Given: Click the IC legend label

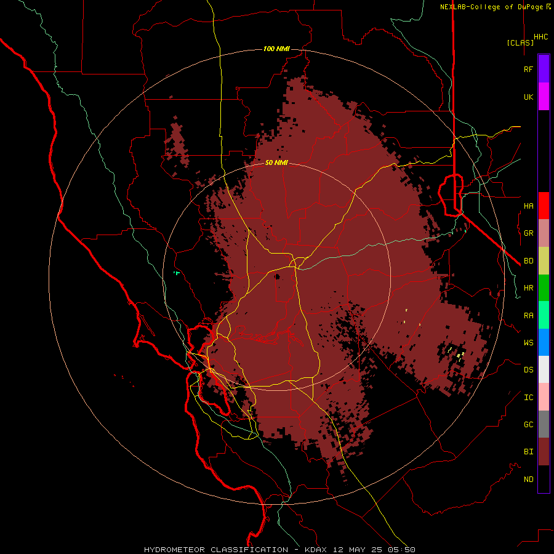Looking at the screenshot, I should 529,398.
